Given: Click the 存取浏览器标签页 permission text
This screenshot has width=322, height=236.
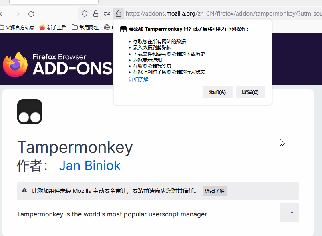Looking at the screenshot, I should pos(152,66).
